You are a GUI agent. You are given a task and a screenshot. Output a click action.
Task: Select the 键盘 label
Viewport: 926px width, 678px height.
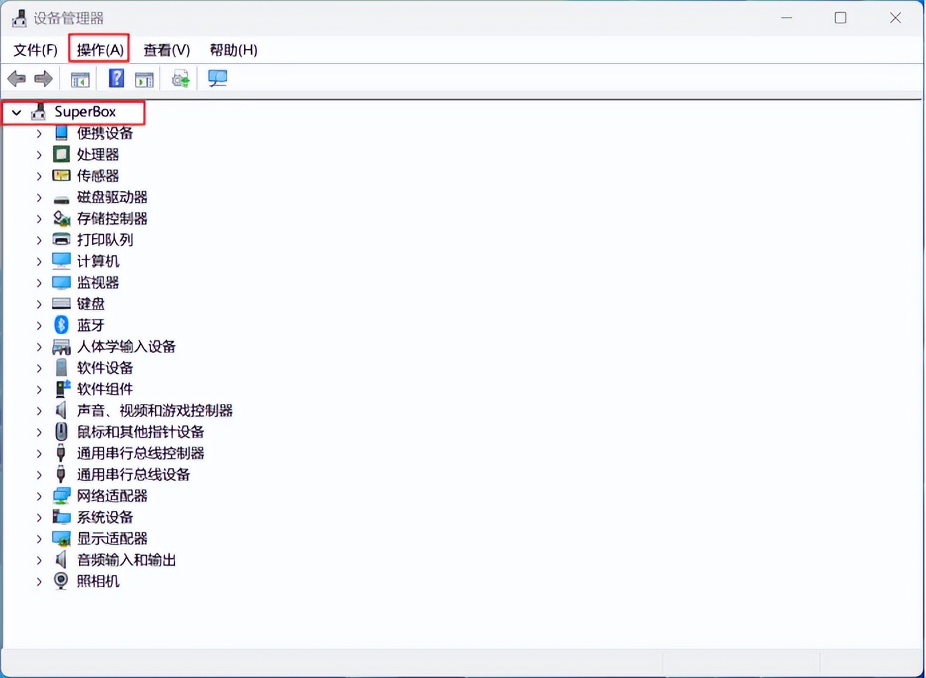coord(91,304)
